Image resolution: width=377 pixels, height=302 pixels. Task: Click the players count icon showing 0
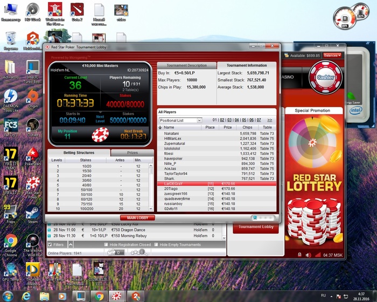click(x=115, y=252)
